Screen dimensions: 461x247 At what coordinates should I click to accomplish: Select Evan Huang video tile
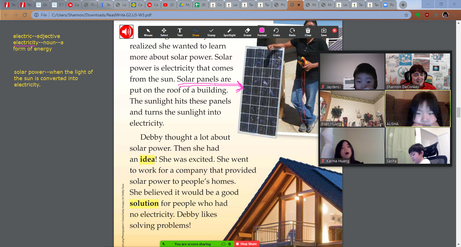tap(352, 109)
